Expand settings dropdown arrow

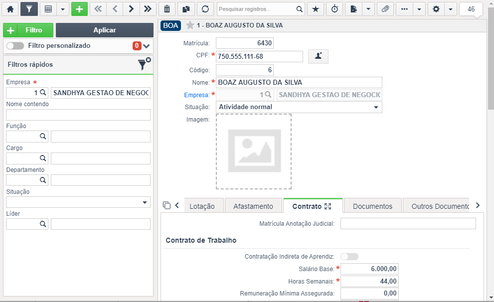pyautogui.click(x=451, y=9)
